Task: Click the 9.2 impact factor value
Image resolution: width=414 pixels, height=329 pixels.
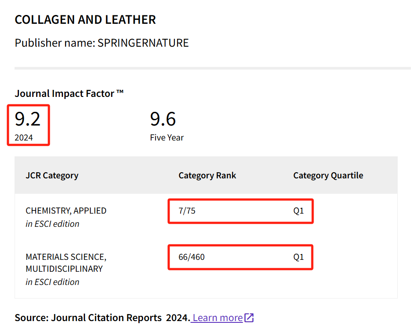Action: click(28, 119)
